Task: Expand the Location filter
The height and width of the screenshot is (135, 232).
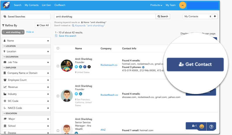Action: 26,52
